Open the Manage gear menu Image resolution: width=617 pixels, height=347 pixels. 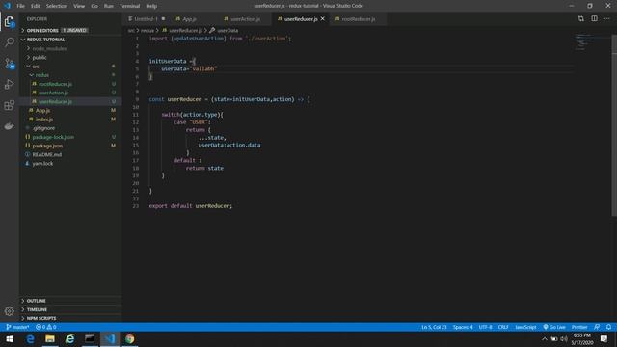10,311
